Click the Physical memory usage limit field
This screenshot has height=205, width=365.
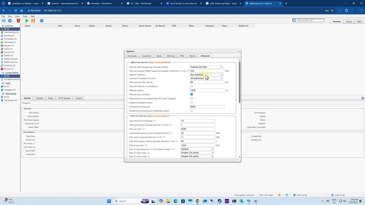pyautogui.click(x=207, y=71)
